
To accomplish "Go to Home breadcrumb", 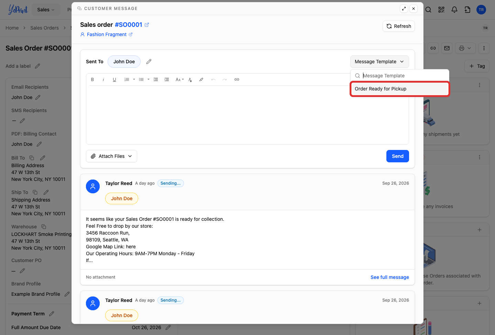I will click(12, 28).
